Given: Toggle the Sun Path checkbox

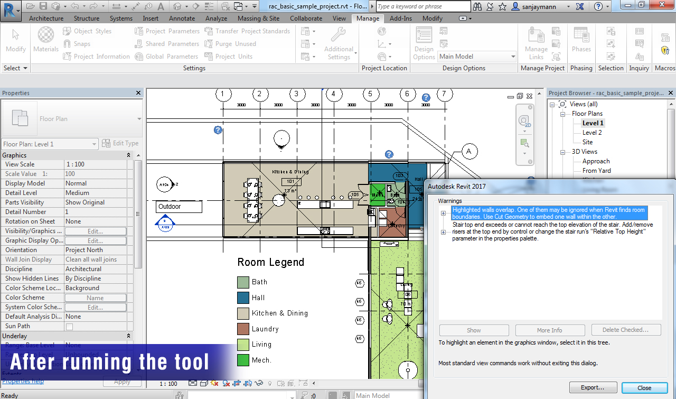Looking at the screenshot, I should [x=69, y=327].
